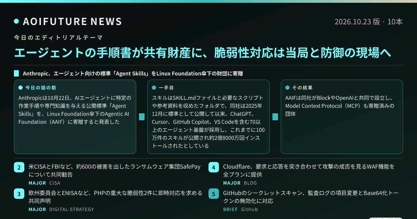
Task: Click the MAJOR tag above the CISA source label
Action: point(38,183)
